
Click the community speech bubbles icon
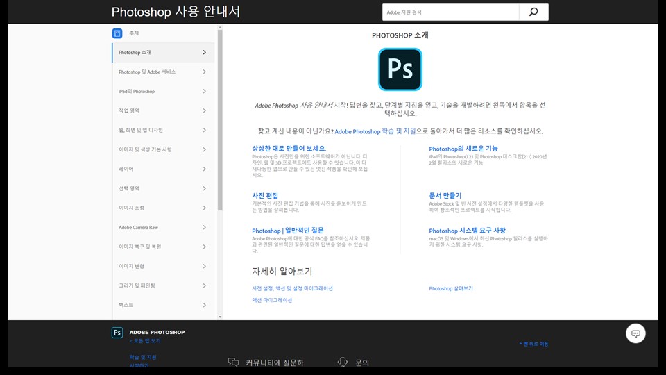(233, 362)
